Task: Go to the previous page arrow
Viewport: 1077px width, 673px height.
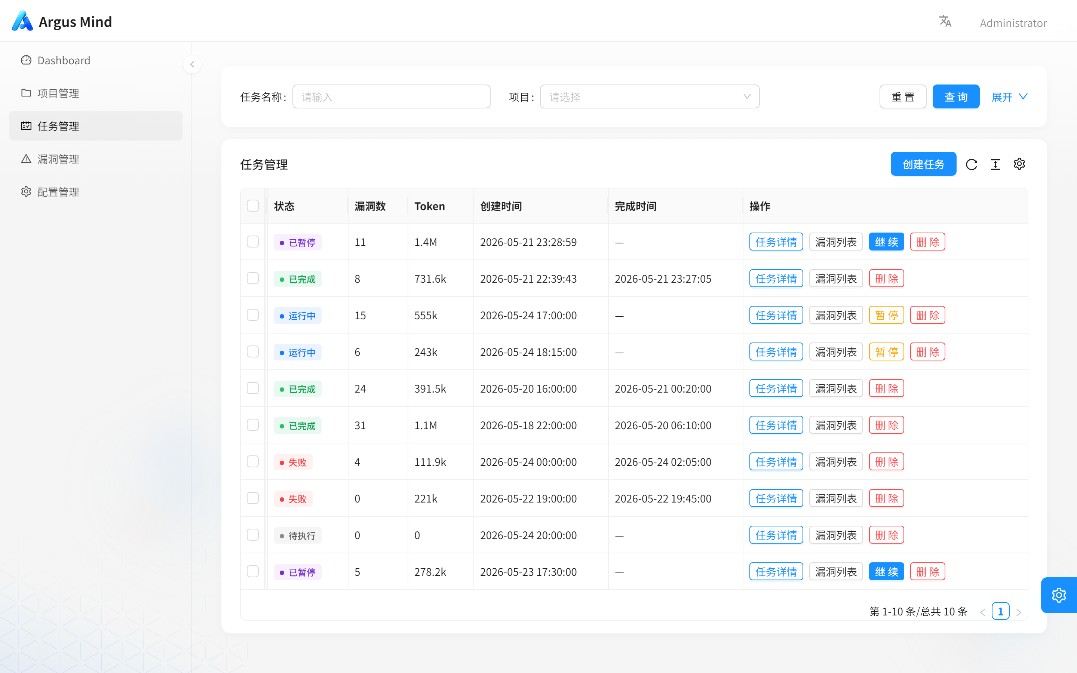Action: click(983, 612)
